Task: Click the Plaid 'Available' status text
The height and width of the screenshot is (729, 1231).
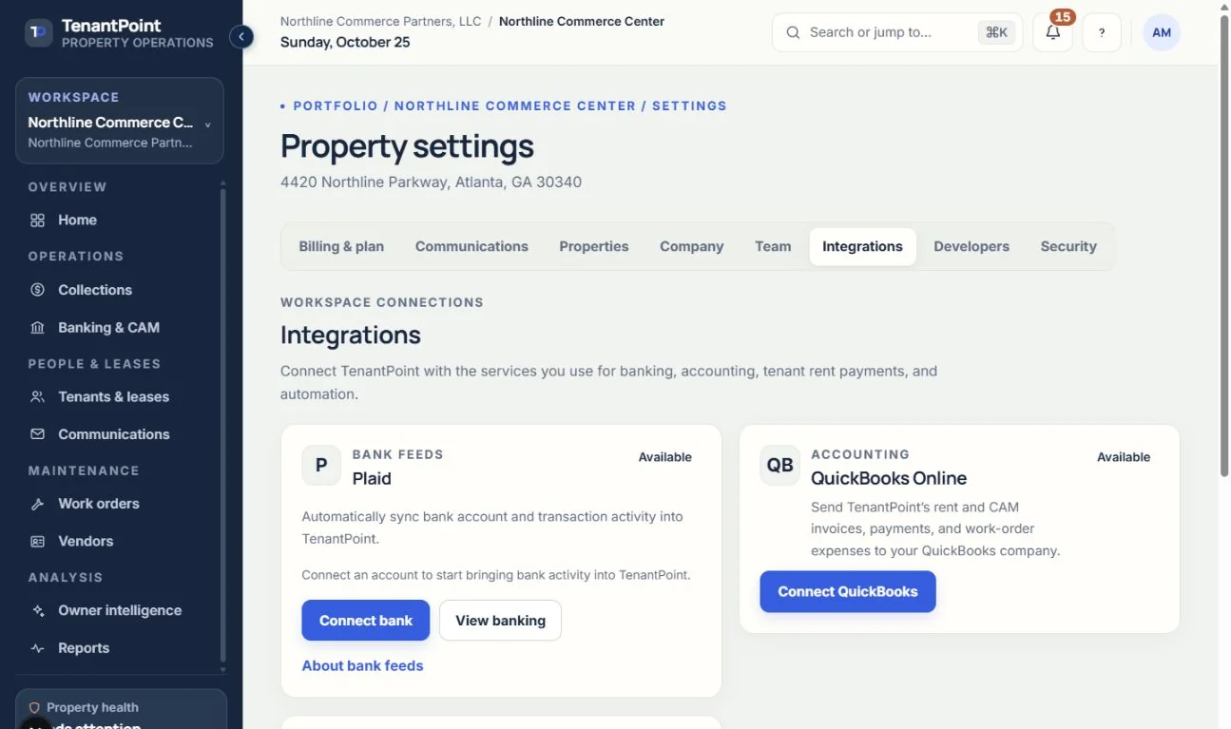Action: click(x=665, y=457)
